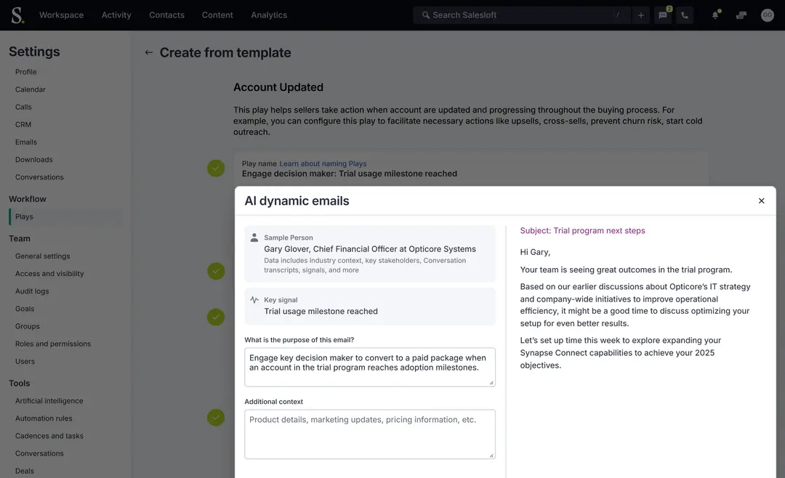Click the user avatar GG icon
The image size is (785, 478).
pyautogui.click(x=767, y=15)
